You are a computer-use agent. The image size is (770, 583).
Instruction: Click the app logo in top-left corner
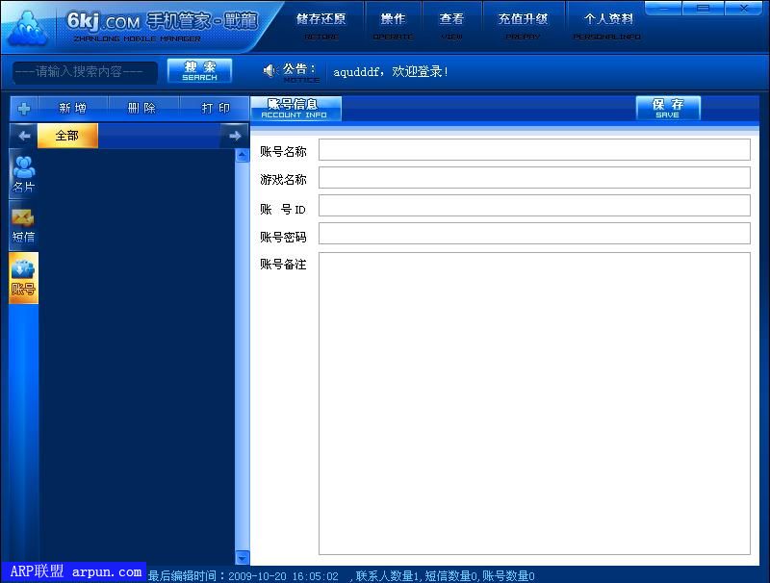coord(27,27)
